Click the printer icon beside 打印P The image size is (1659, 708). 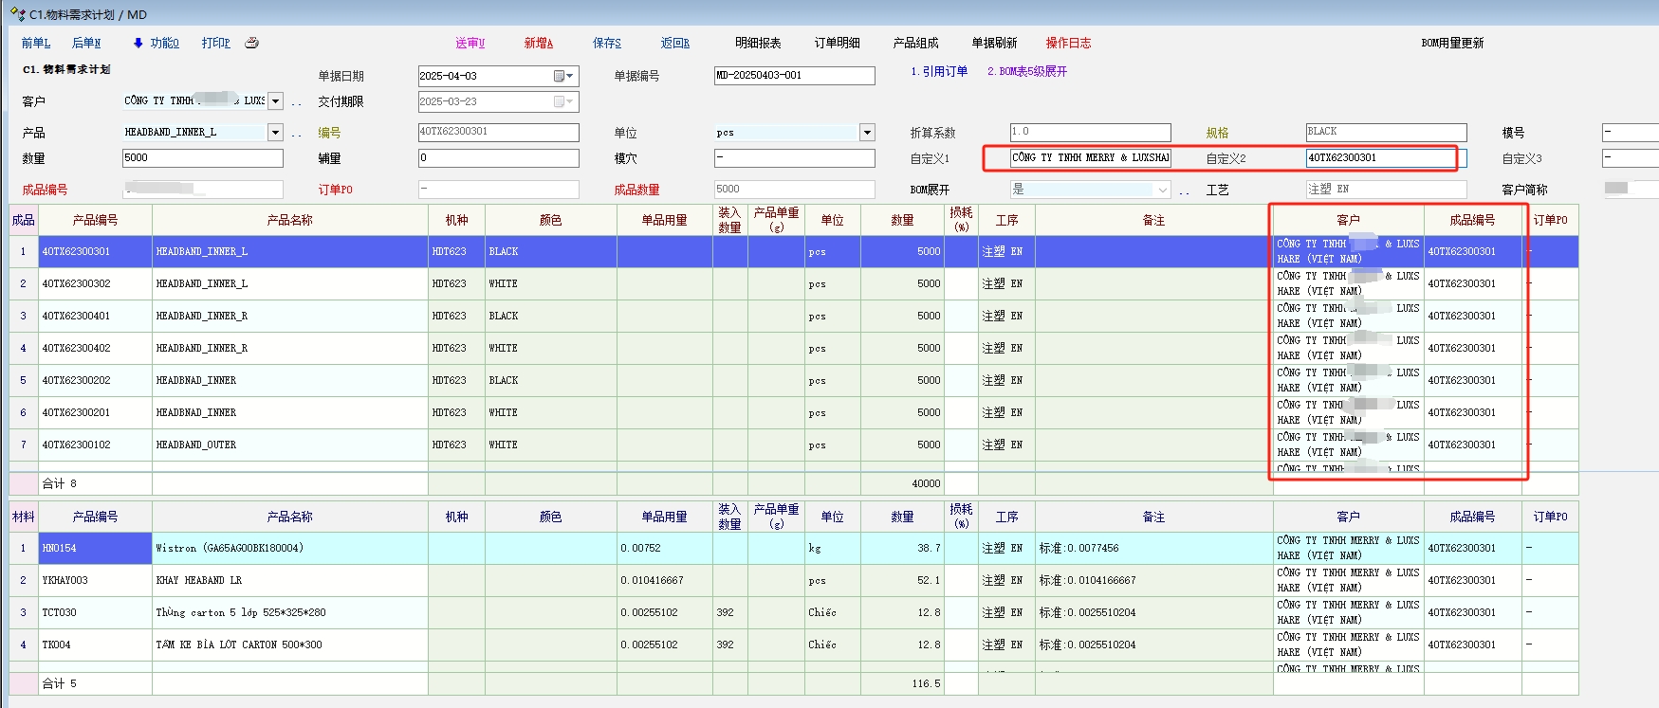pyautogui.click(x=251, y=43)
